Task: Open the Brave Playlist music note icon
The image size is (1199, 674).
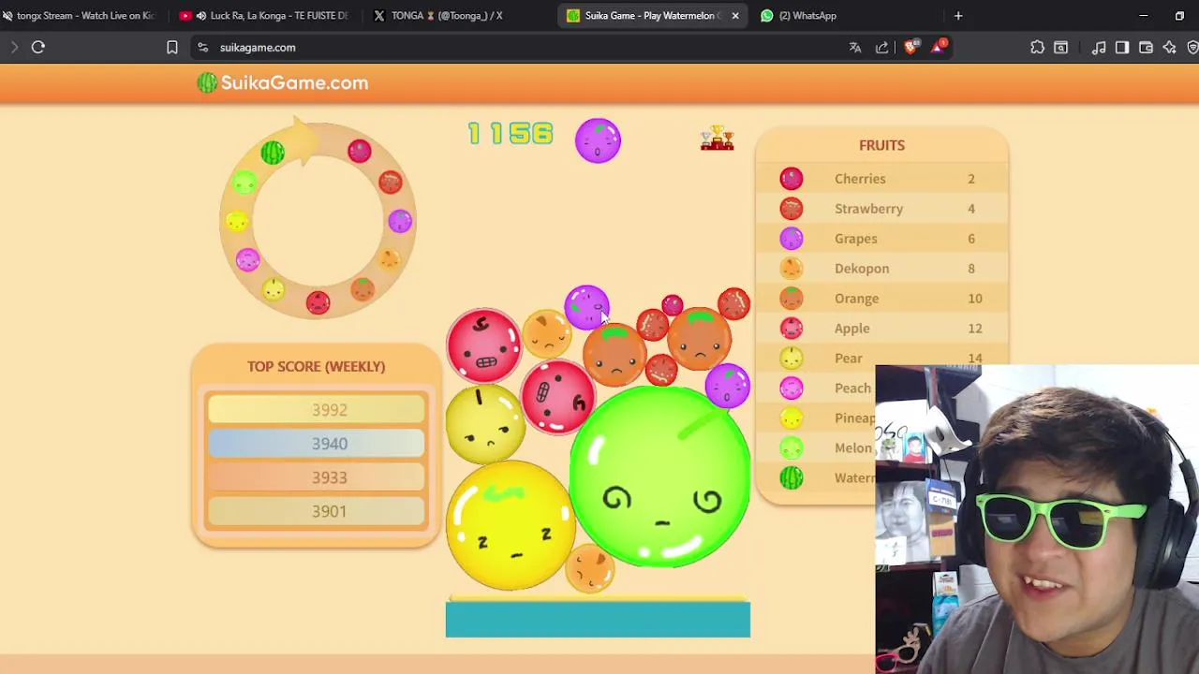Action: click(1099, 48)
